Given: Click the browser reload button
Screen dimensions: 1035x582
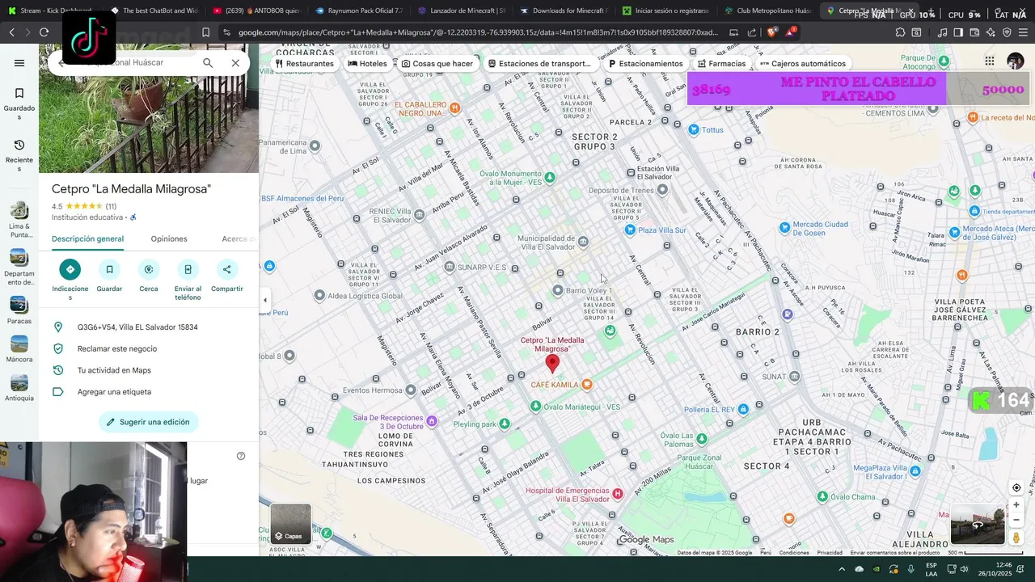Looking at the screenshot, I should point(44,32).
